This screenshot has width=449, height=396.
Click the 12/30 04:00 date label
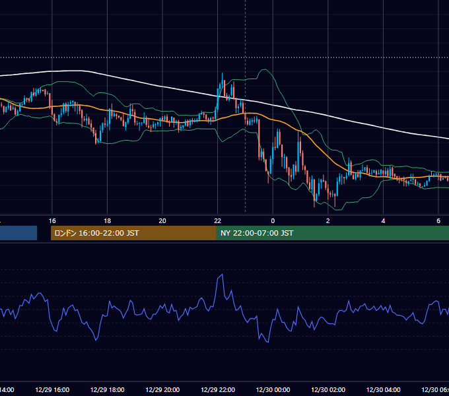[383, 389]
